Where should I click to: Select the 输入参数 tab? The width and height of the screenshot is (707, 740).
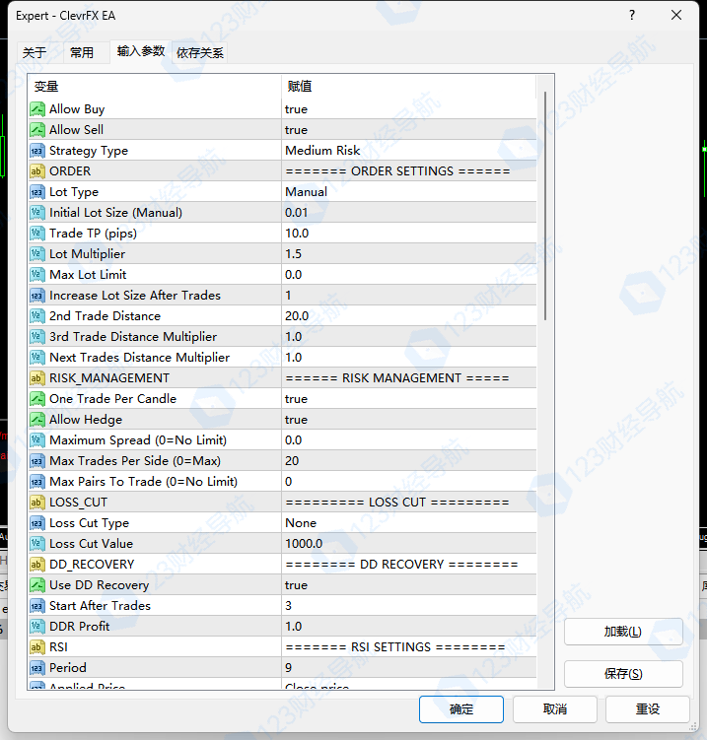(141, 51)
